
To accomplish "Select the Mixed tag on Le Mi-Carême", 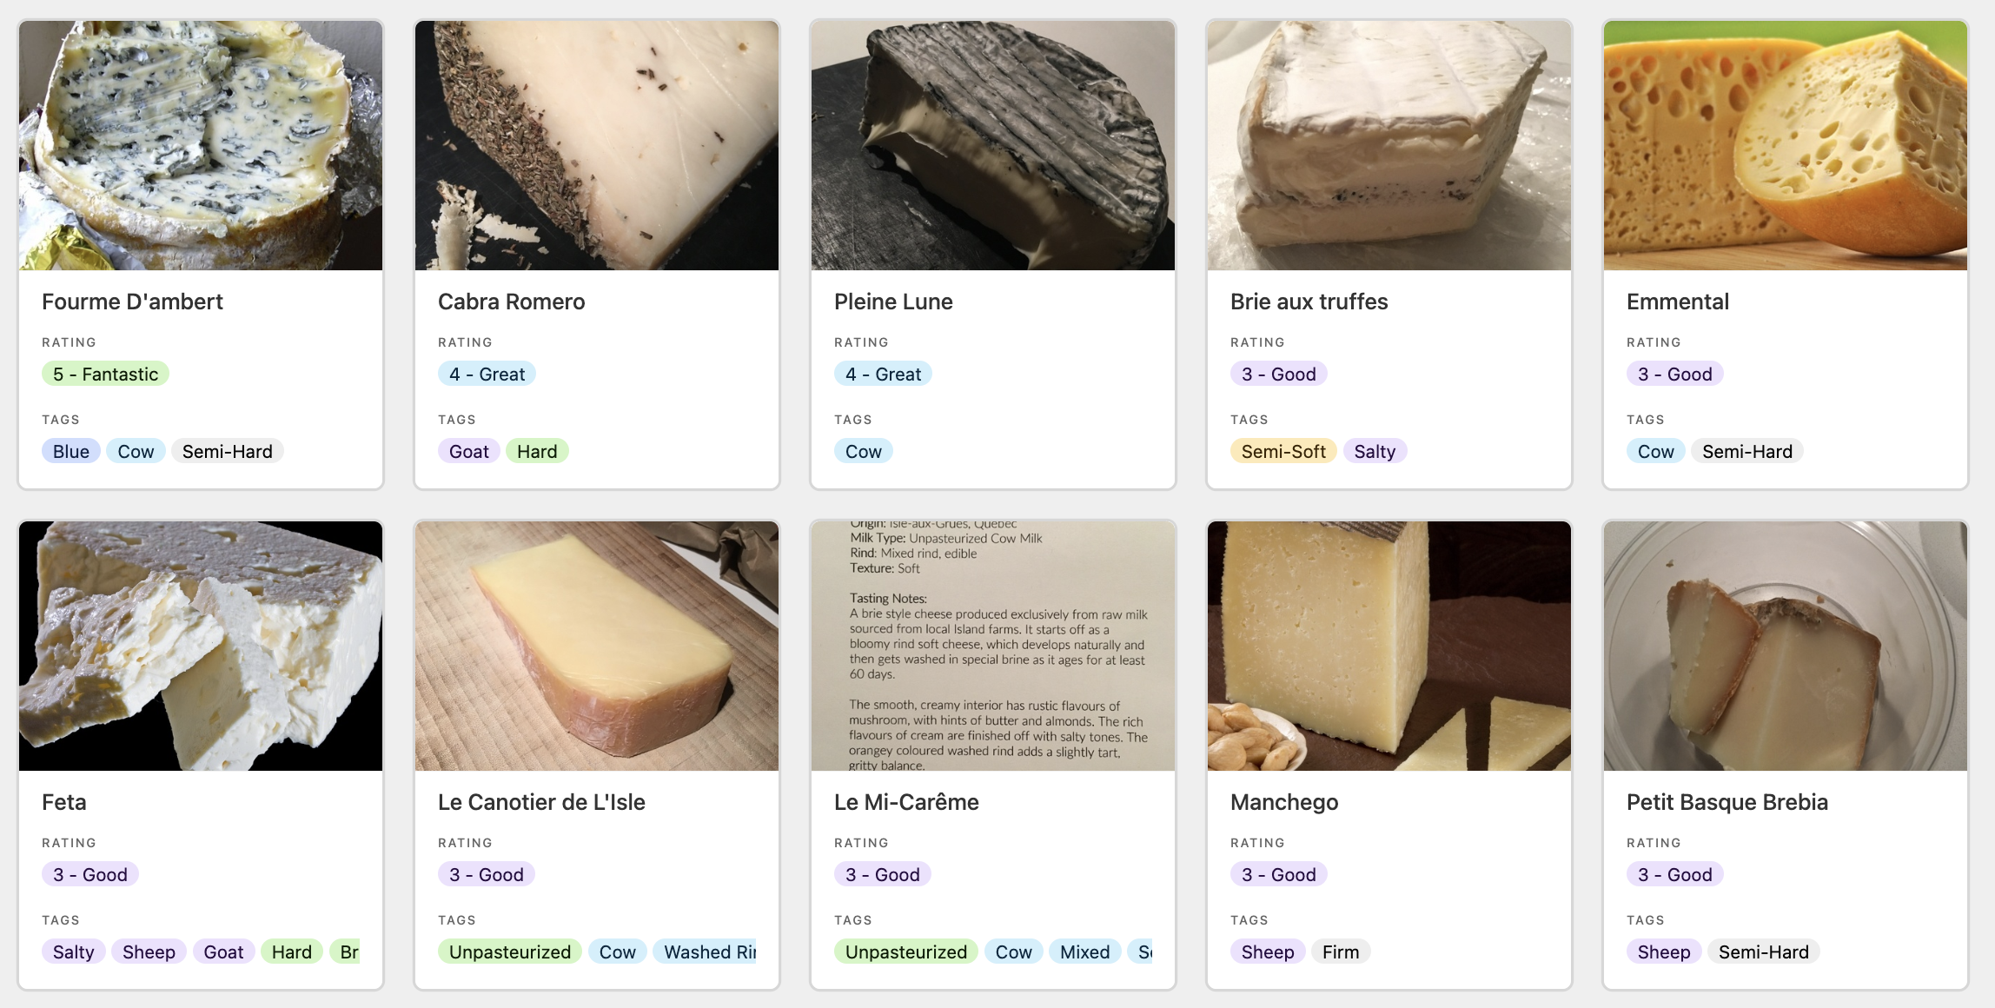I will (x=1084, y=952).
